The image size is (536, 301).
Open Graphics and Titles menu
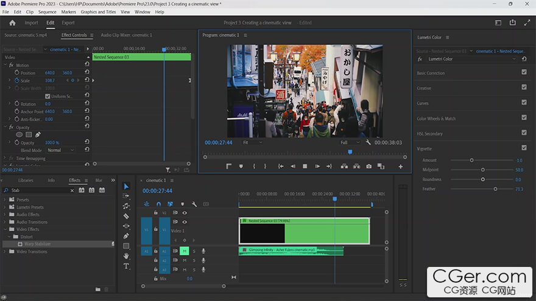(98, 12)
